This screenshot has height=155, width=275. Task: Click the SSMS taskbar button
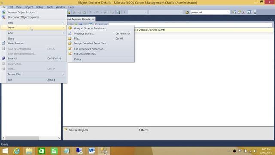(x=104, y=151)
